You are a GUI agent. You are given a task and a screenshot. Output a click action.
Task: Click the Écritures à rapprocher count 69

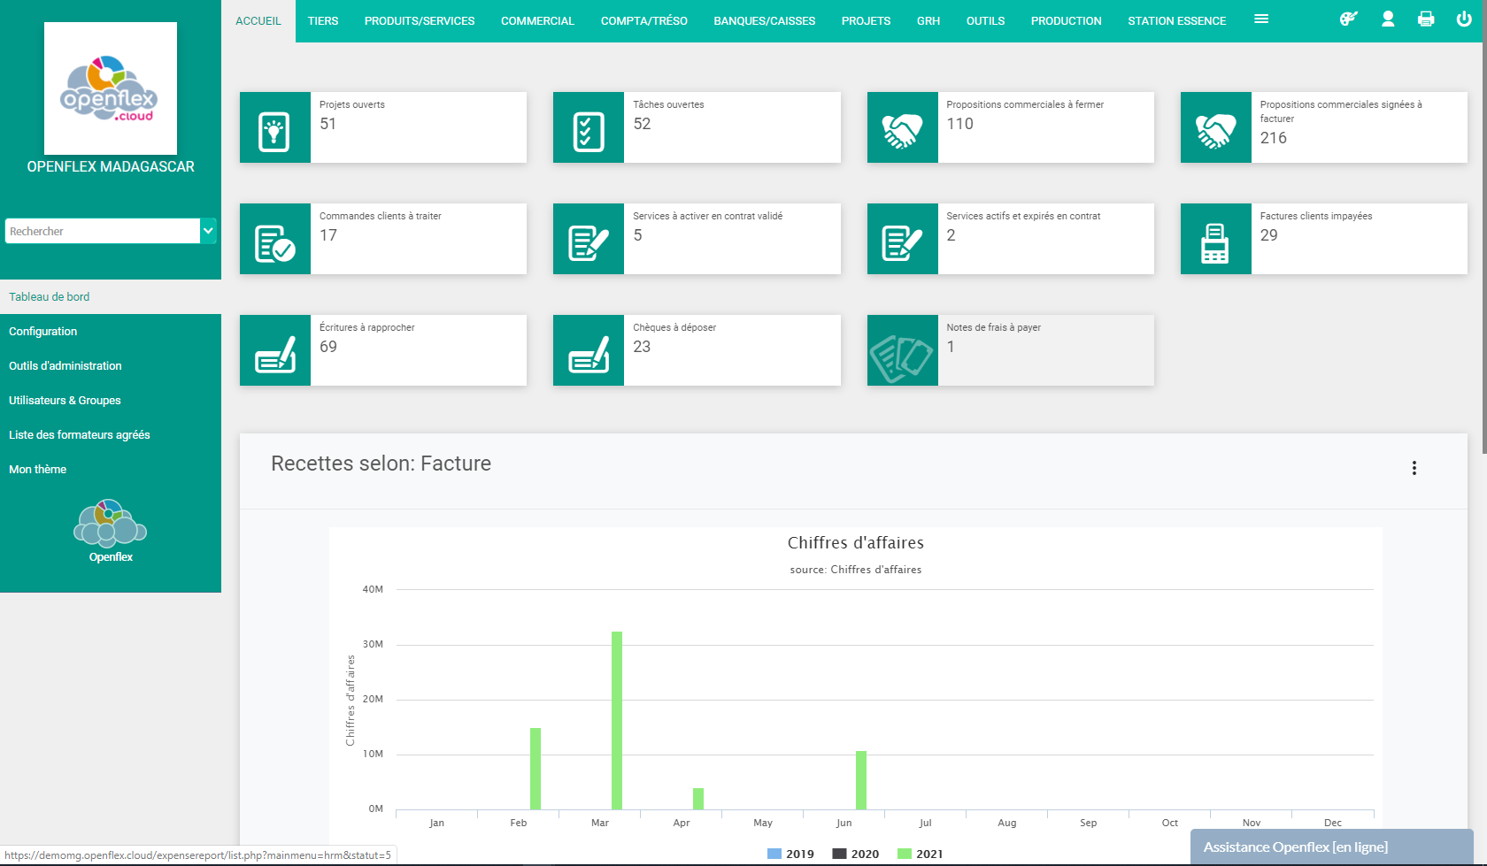point(328,347)
